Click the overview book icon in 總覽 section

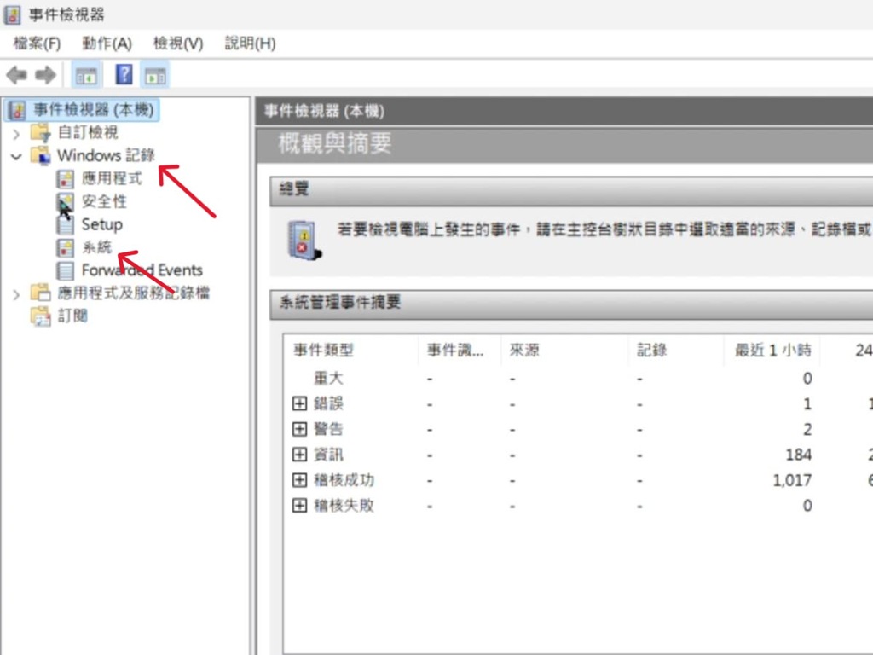coord(304,240)
